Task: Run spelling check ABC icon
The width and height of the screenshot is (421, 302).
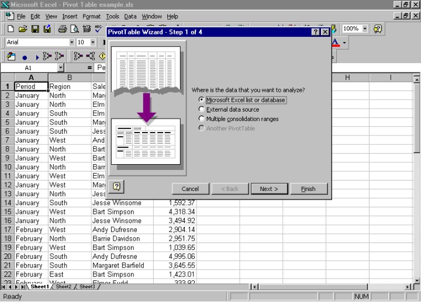Action: pyautogui.click(x=99, y=29)
